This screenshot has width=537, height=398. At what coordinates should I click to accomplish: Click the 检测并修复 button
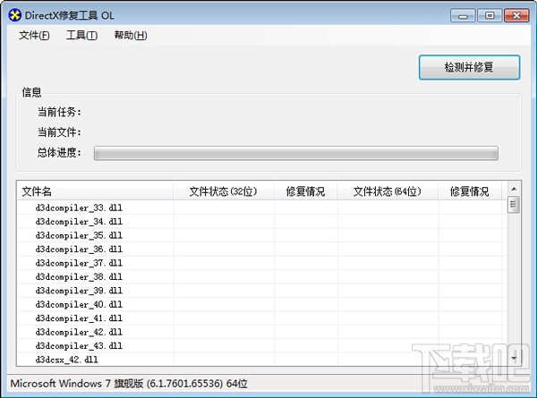469,67
